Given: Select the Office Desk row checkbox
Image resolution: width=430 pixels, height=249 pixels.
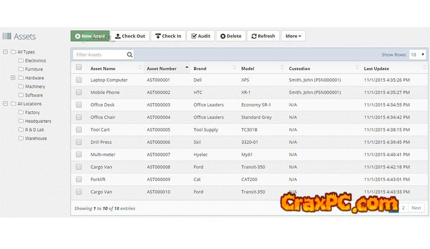Looking at the screenshot, I should (x=79, y=105).
